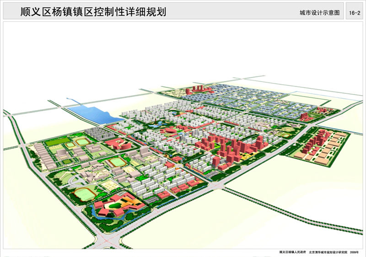The image size is (366, 257).
Task: Click the 北京清华城市规划设计研究院 footer text
Action: pos(328,252)
